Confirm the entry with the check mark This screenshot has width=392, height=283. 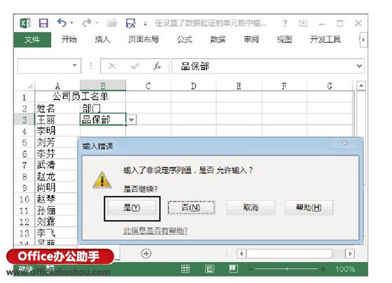[135, 66]
